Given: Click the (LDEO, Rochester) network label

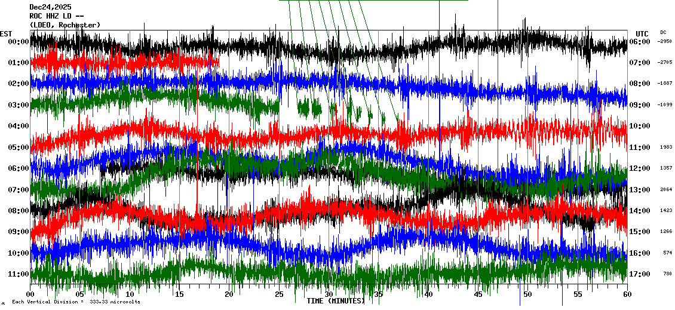Looking at the screenshot, I should pos(65,24).
